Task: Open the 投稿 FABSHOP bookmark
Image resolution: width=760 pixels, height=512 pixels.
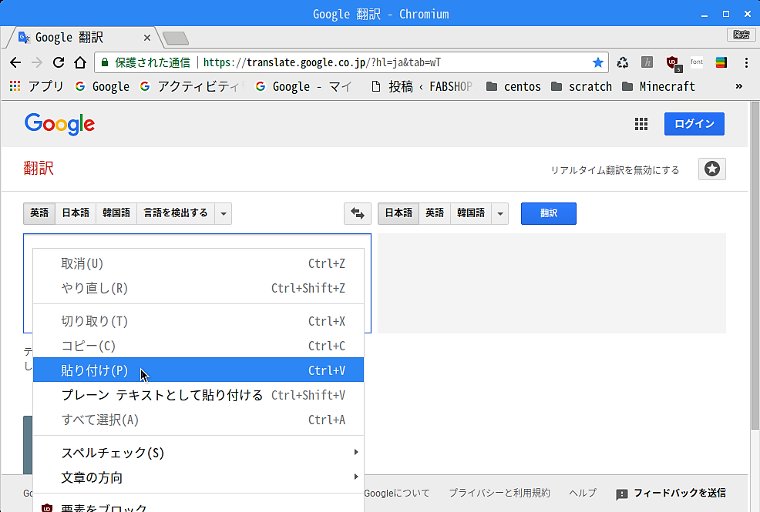Action: coord(421,87)
